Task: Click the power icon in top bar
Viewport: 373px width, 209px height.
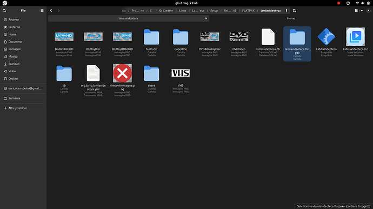Action: pos(368,3)
